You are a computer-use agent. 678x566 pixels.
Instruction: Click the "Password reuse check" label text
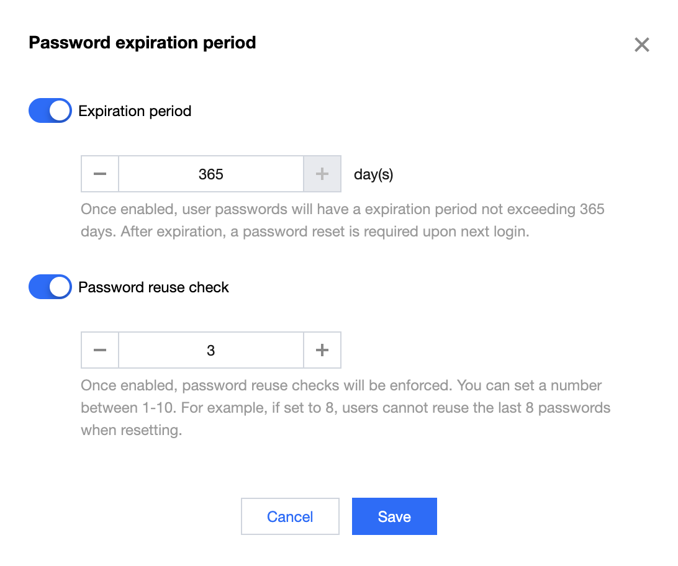click(x=153, y=288)
